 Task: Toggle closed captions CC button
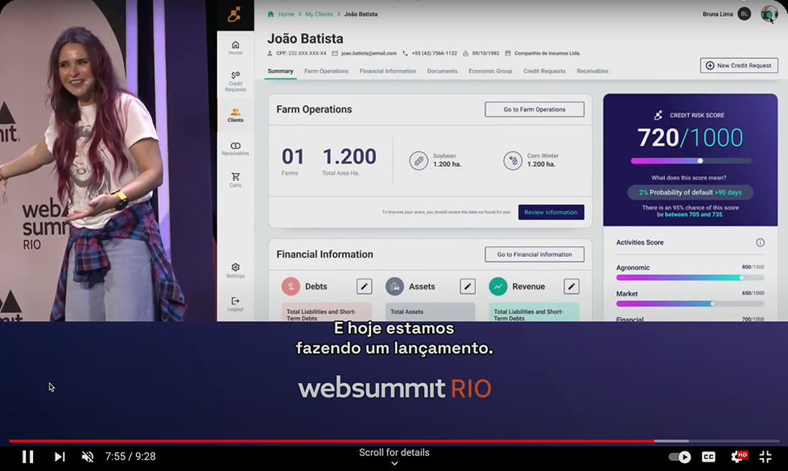pos(708,457)
